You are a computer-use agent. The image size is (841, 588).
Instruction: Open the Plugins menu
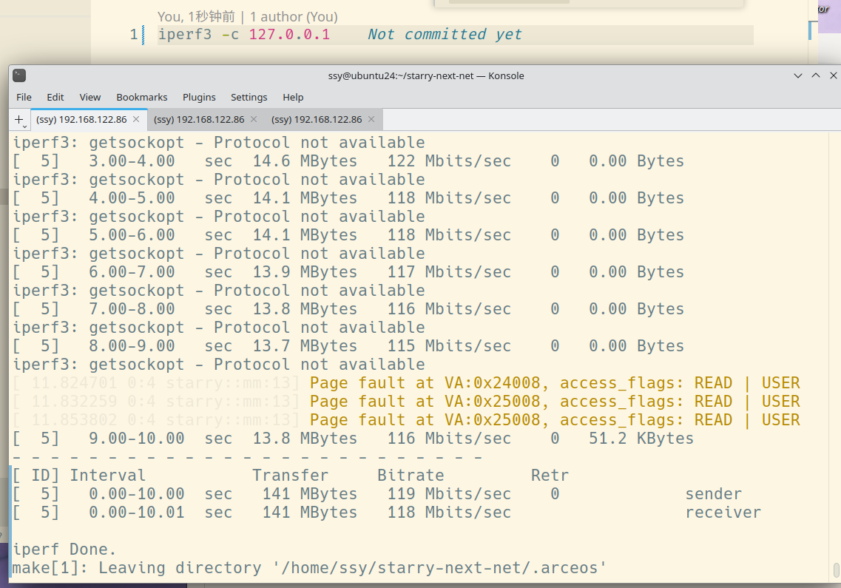199,97
